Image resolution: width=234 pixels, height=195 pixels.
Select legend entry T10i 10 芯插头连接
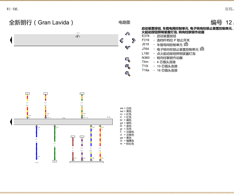pyautogui.click(x=160, y=66)
